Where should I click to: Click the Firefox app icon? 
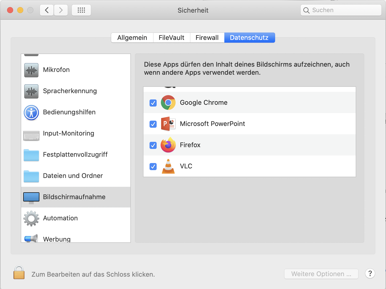[168, 145]
